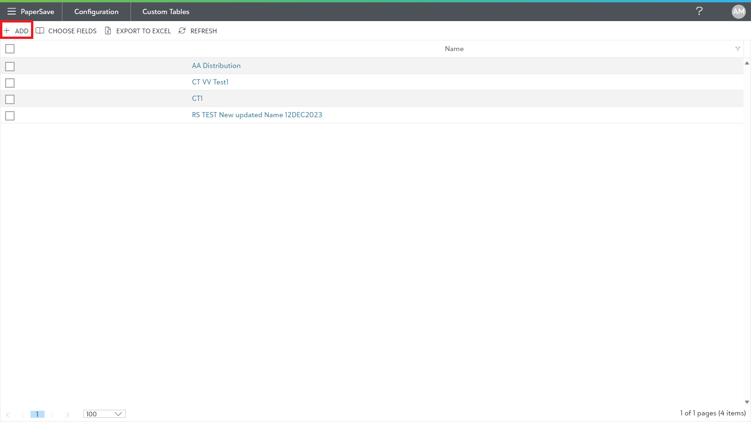The width and height of the screenshot is (751, 422).
Task: Click the Export to Excel icon
Action: pos(108,31)
